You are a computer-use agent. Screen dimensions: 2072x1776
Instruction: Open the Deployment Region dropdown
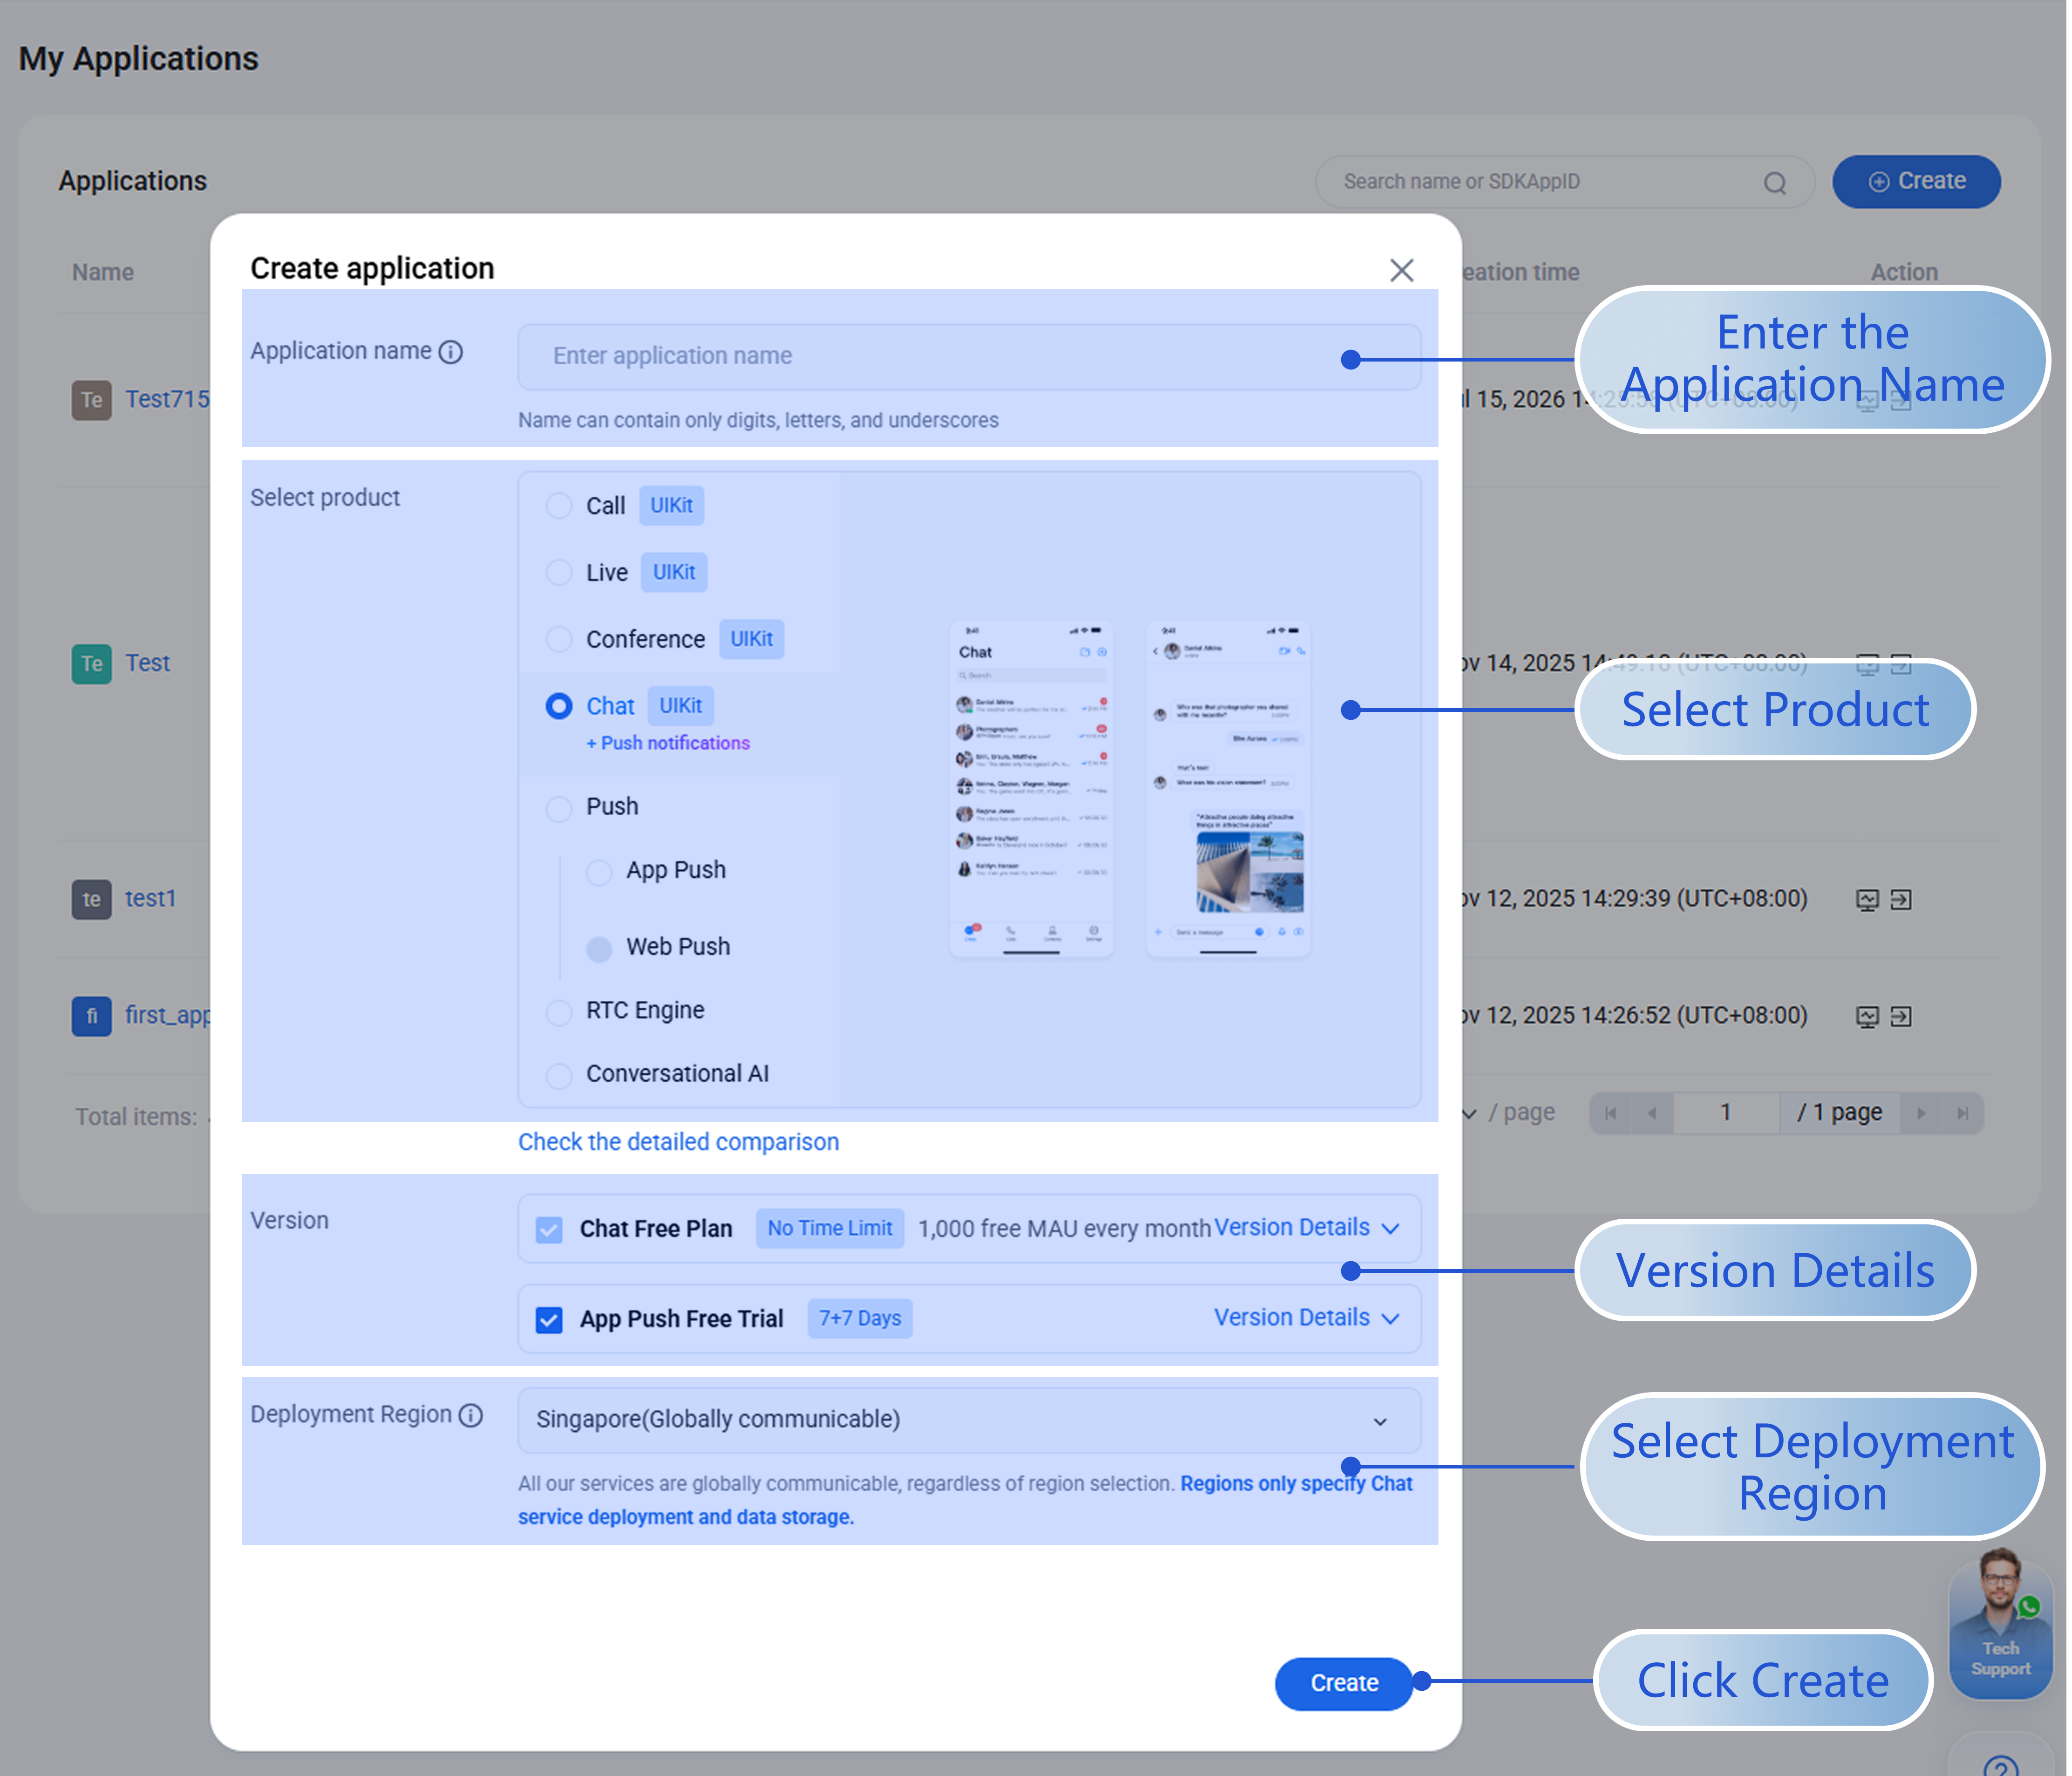969,1420
